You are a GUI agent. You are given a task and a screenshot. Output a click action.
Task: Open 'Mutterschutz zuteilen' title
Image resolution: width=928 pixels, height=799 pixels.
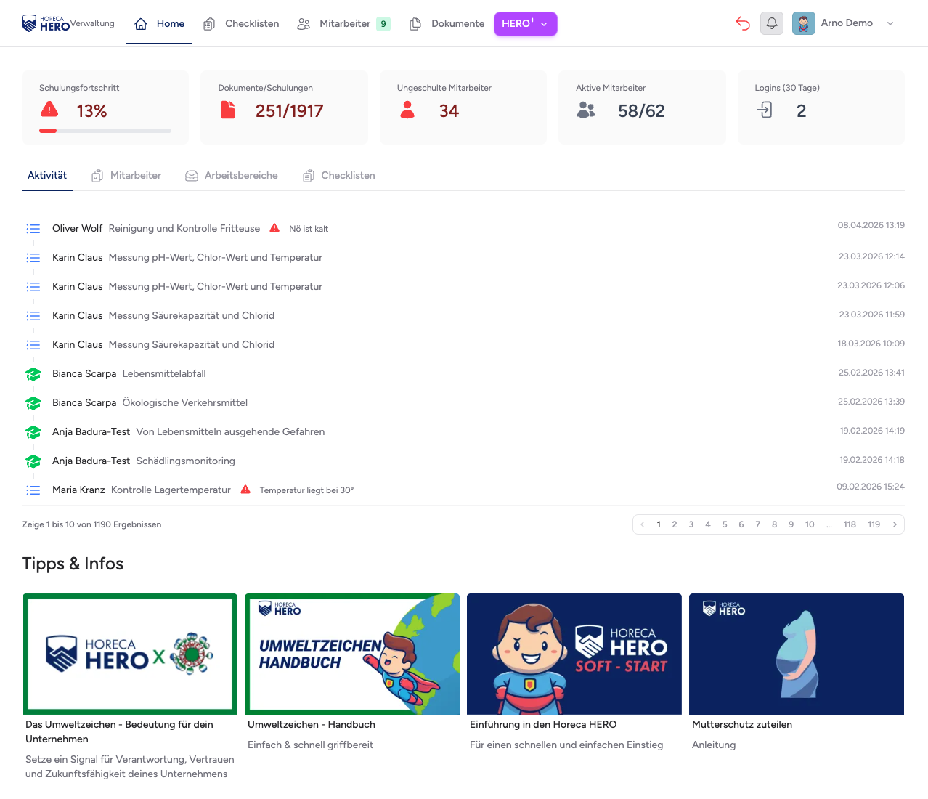(742, 724)
